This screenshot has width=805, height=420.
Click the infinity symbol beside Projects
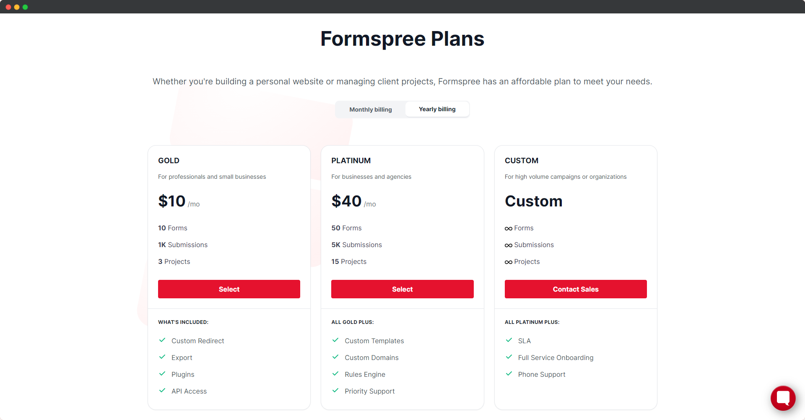click(x=509, y=262)
